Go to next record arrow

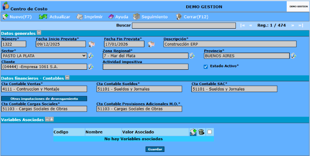293,25
